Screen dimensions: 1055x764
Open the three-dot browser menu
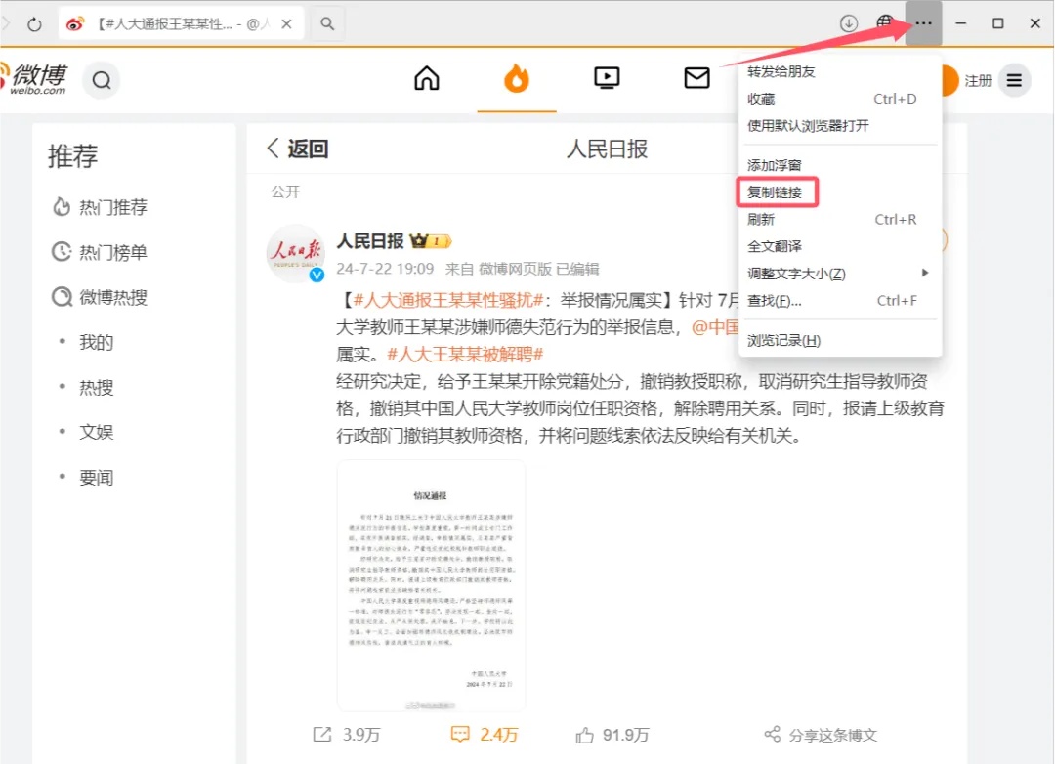pyautogui.click(x=924, y=23)
